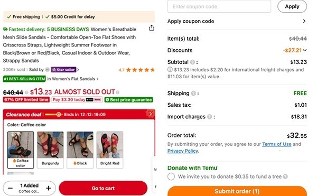
Task: Expand the Clearance deal banner chevron
Action: click(151, 114)
